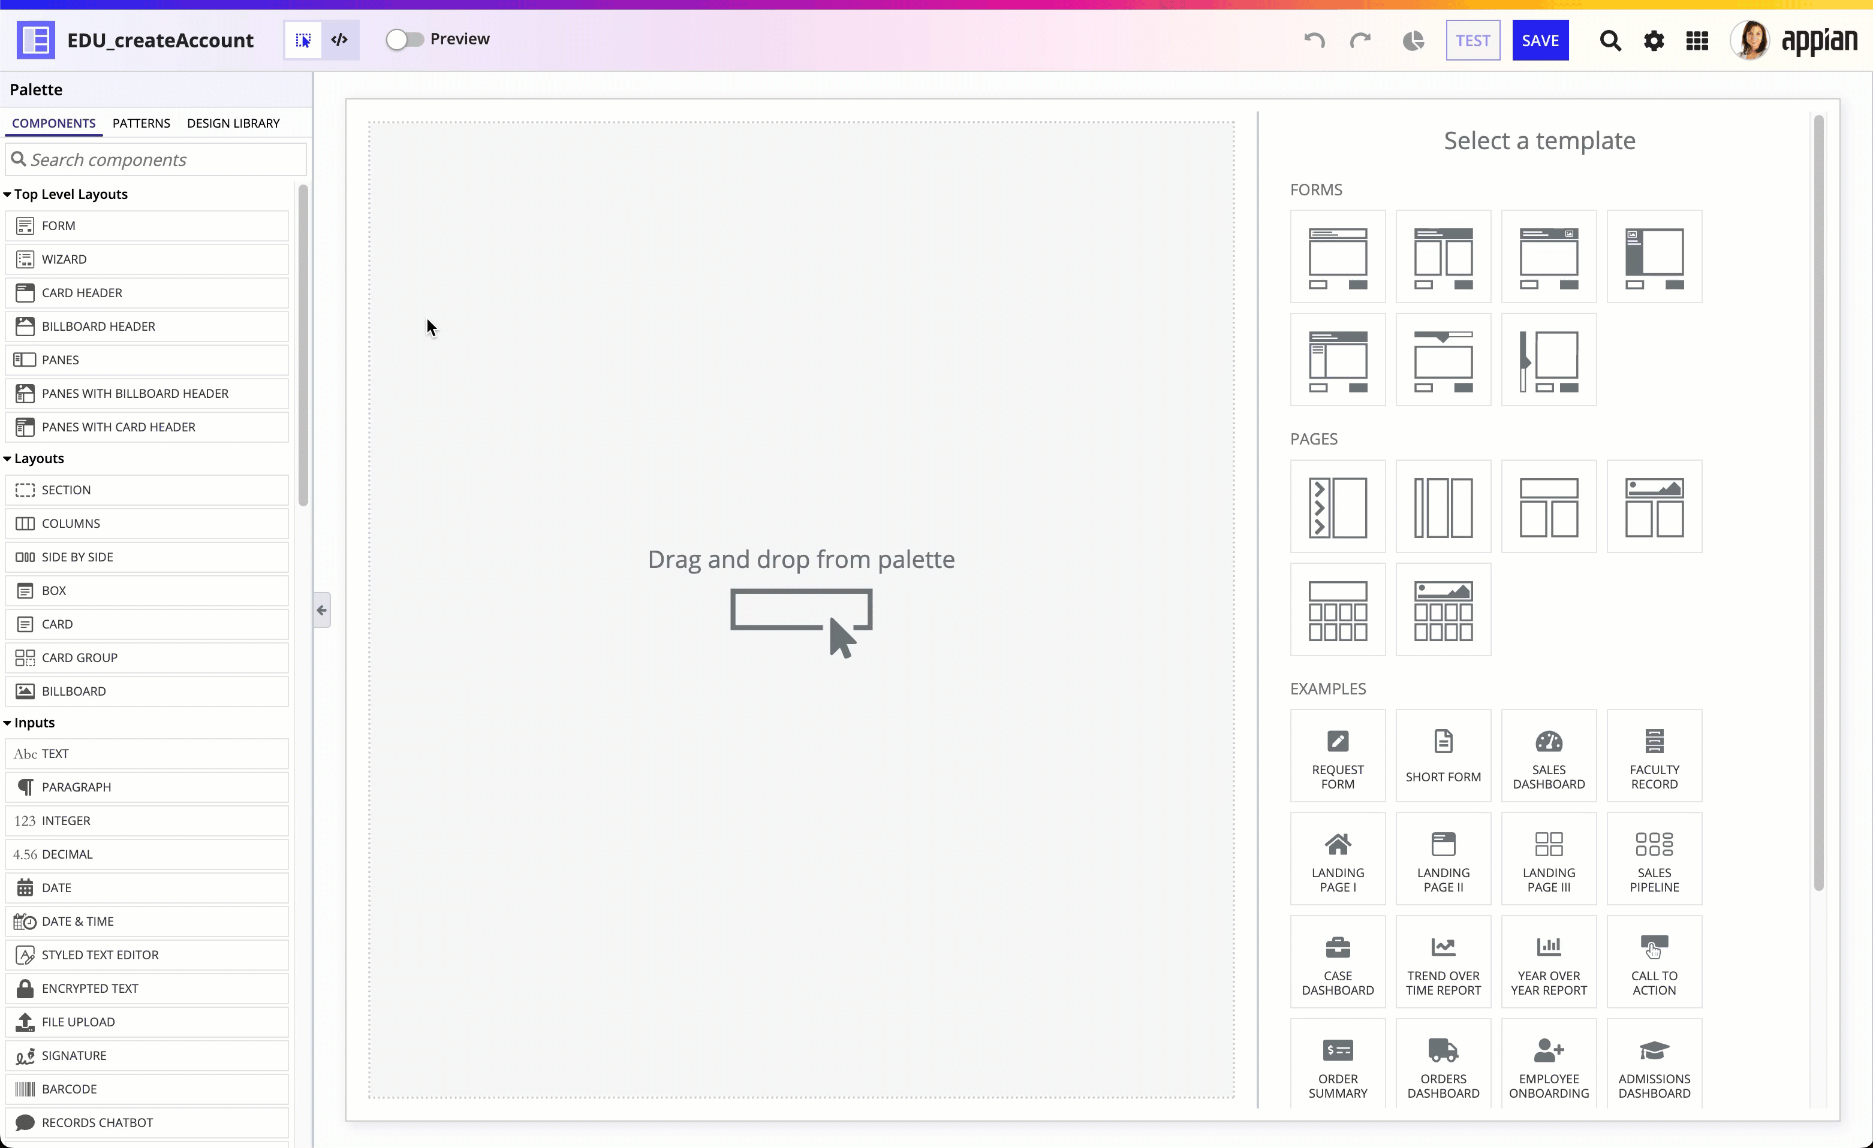Collapse the palette pane with arrow handle
The image size is (1873, 1148).
pos(321,610)
